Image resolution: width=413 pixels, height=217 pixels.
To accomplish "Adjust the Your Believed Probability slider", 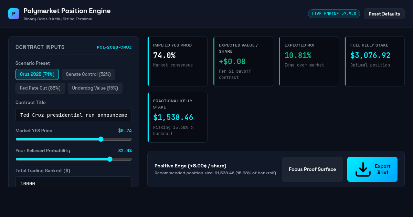I will (74, 159).
